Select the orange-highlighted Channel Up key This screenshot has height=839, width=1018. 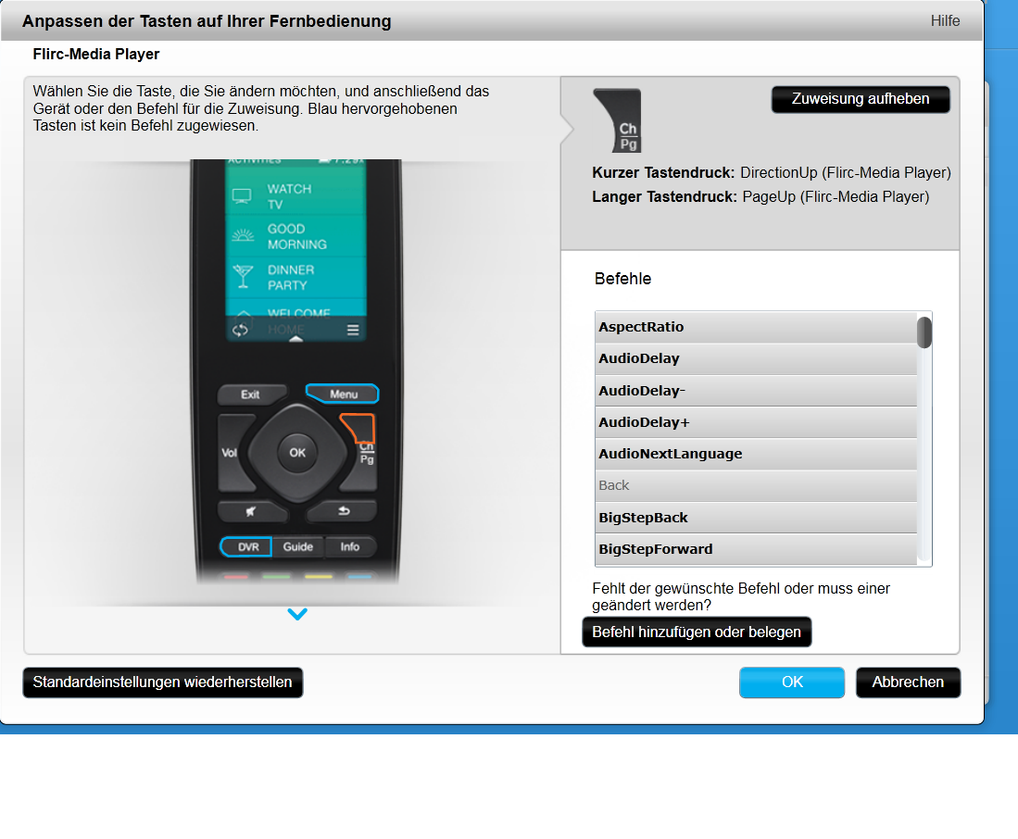(359, 428)
